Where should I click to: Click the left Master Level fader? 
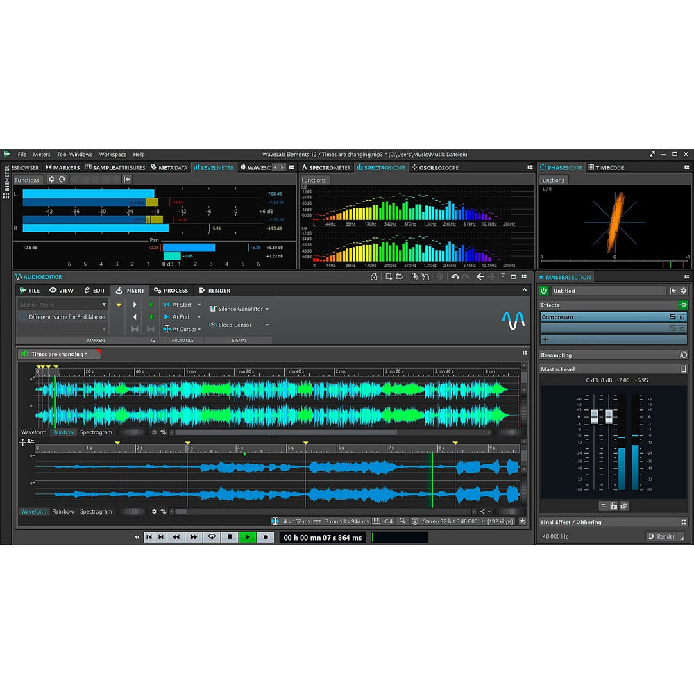pyautogui.click(x=594, y=417)
